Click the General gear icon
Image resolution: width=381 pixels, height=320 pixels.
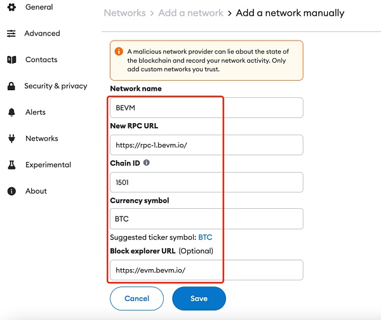tap(11, 7)
